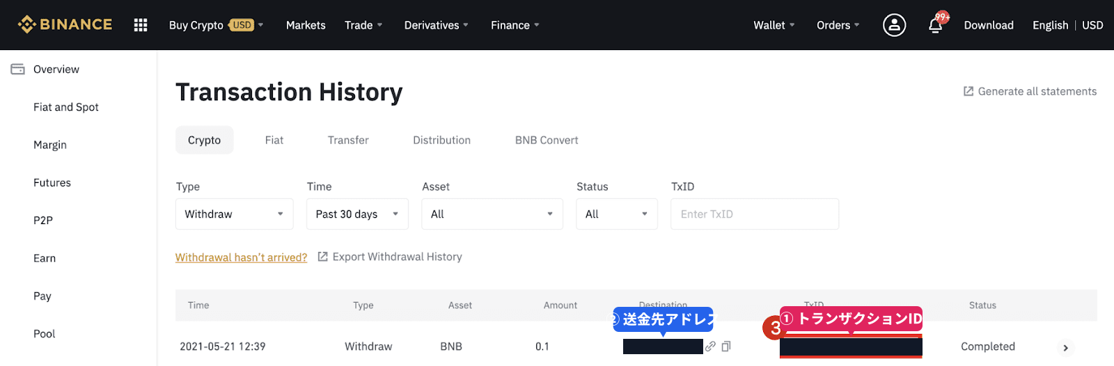Click Export Withdrawal History
This screenshot has width=1114, height=366.
390,257
